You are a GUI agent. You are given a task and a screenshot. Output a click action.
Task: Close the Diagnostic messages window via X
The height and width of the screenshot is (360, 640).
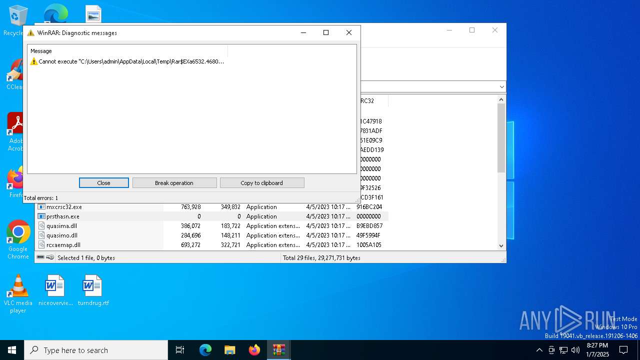[x=349, y=32]
